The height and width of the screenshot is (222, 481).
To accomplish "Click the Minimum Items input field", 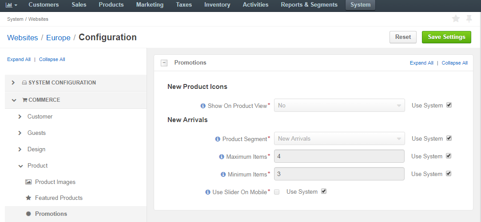I will click(x=339, y=174).
